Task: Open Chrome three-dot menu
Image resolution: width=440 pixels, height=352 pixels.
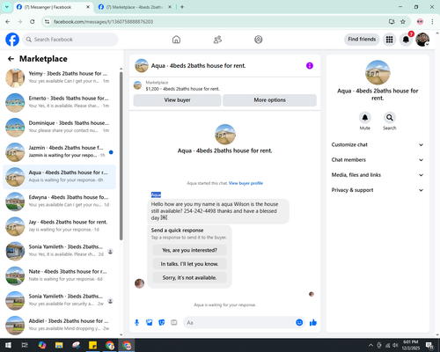Action: point(432,21)
